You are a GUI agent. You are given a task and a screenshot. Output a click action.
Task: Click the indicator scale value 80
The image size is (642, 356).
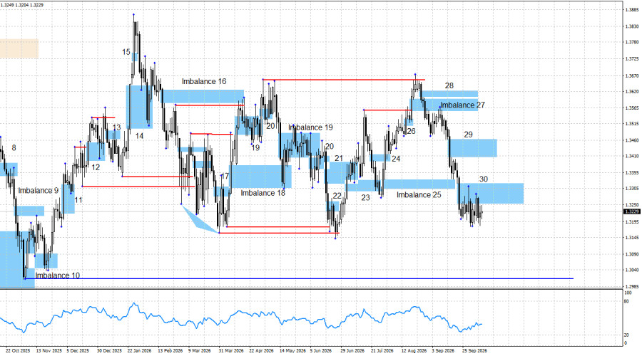(626, 302)
